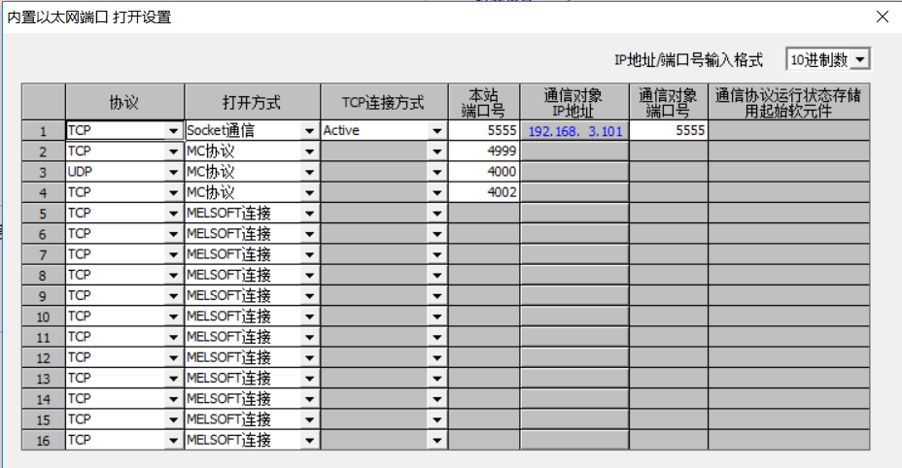Select row header number 8
This screenshot has width=902, height=468.
point(43,275)
